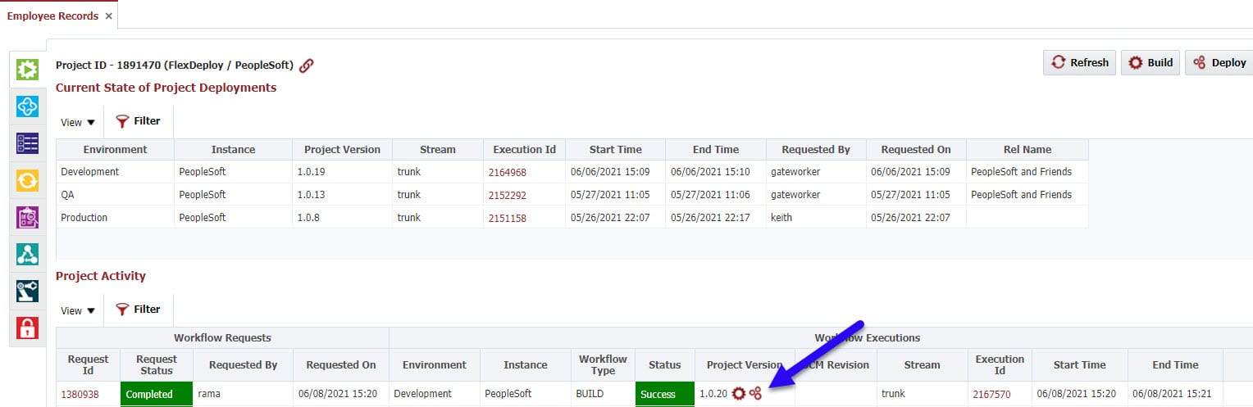Screen dimensions: 1253x407
Task: Sort by Requested By column in deployments table
Action: click(x=816, y=150)
